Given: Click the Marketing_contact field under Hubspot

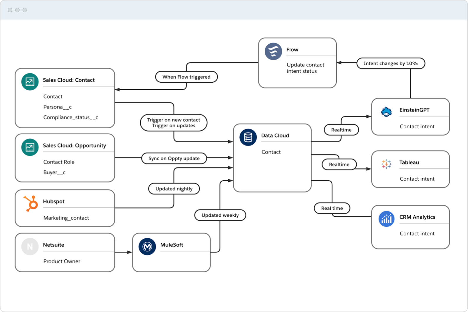Looking at the screenshot, I should 66,218.
